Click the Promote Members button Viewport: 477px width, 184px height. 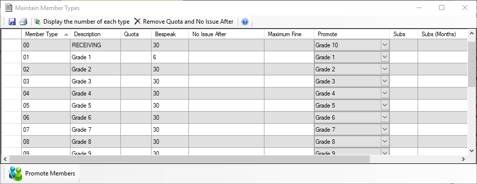coord(42,173)
